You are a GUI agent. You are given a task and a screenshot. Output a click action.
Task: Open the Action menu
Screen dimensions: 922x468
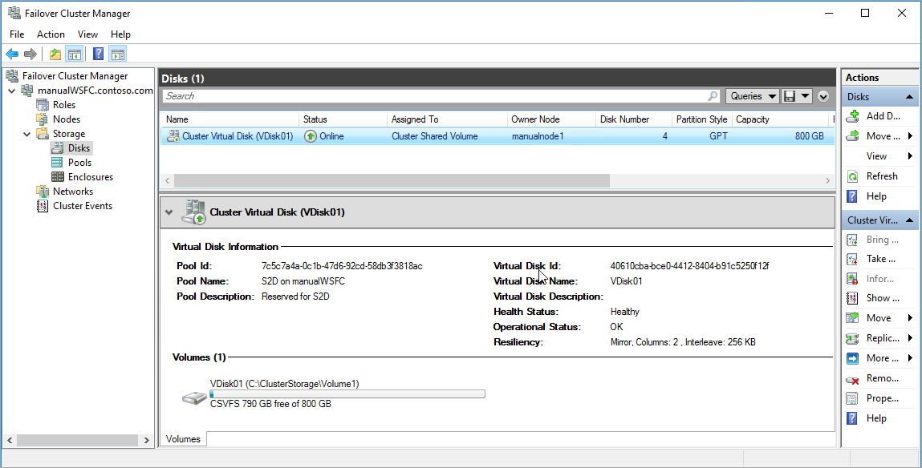click(51, 34)
